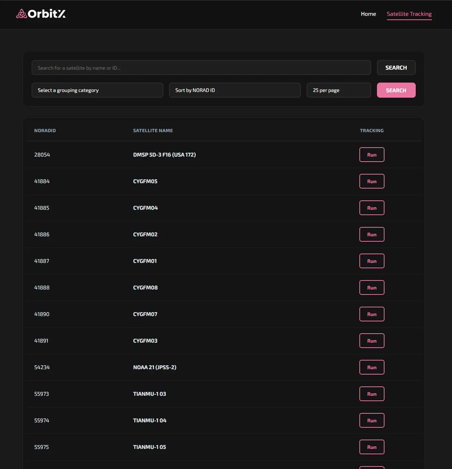Go to the Home page link

[368, 14]
